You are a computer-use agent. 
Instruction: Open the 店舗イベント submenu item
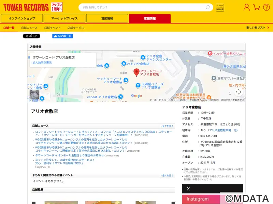pos(52,28)
